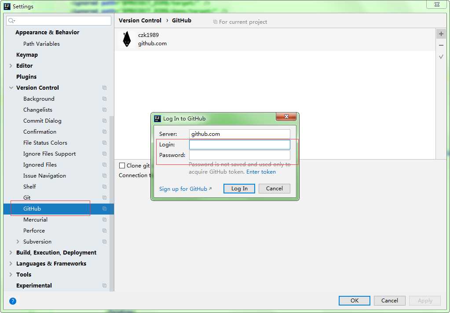Click the Server input field
Viewport: 450px width, 313px height.
point(240,134)
